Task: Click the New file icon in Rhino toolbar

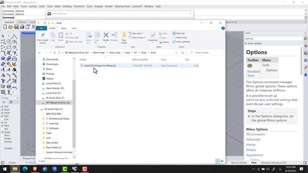Action: click(x=5, y=27)
